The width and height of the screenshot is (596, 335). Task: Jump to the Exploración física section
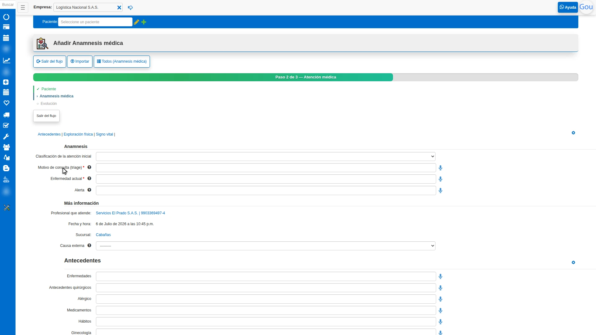78,134
